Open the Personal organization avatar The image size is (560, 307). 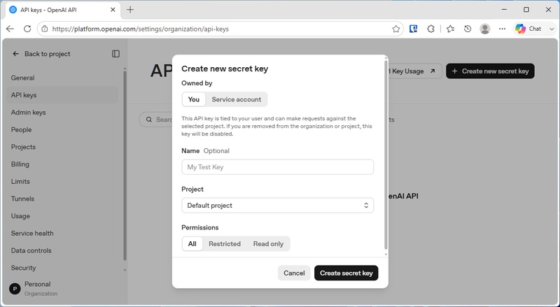15,288
